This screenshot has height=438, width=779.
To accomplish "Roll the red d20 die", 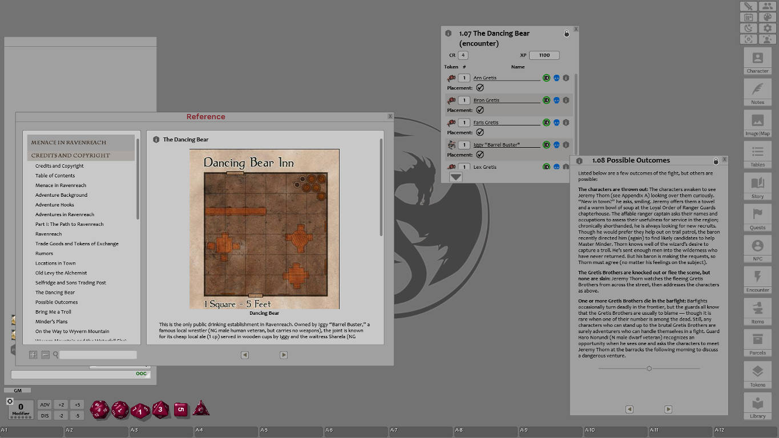I will pos(100,409).
